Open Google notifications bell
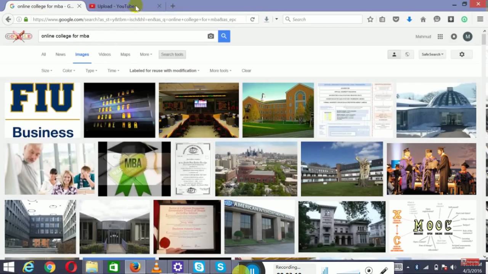 (454, 37)
